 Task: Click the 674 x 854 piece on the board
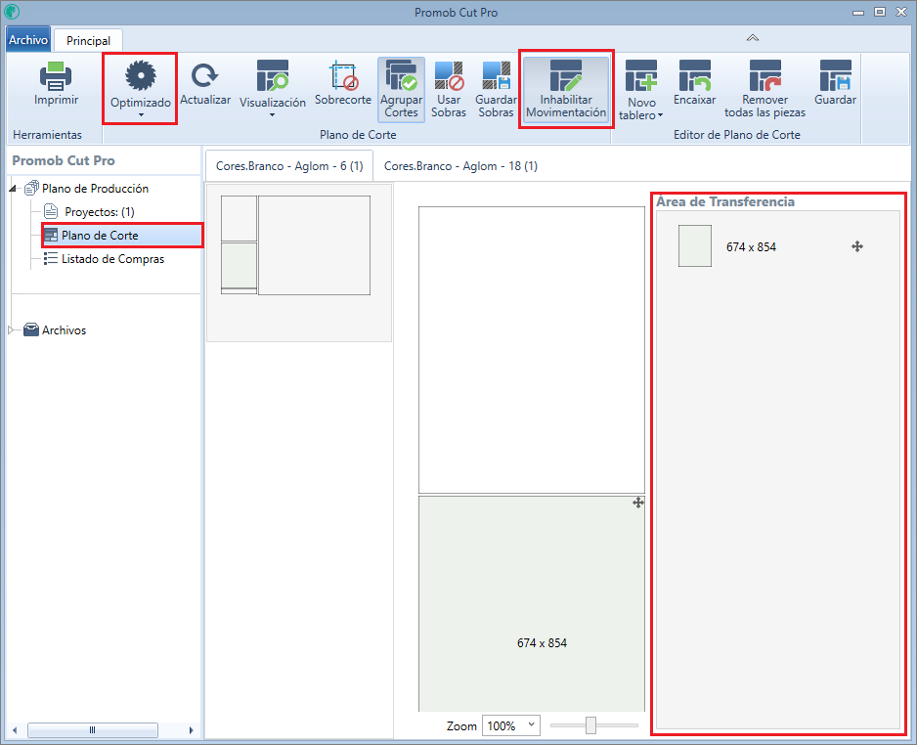coord(532,603)
